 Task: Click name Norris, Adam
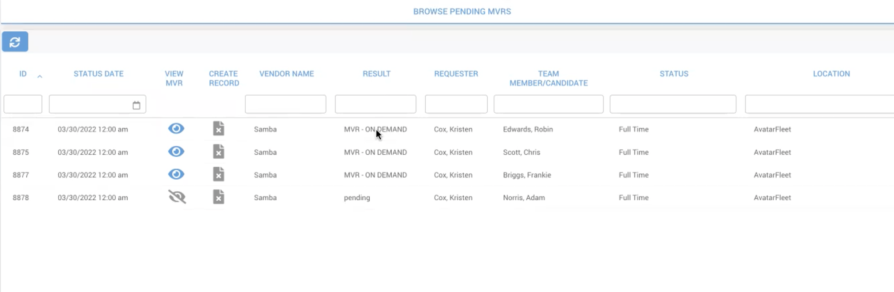coord(524,198)
